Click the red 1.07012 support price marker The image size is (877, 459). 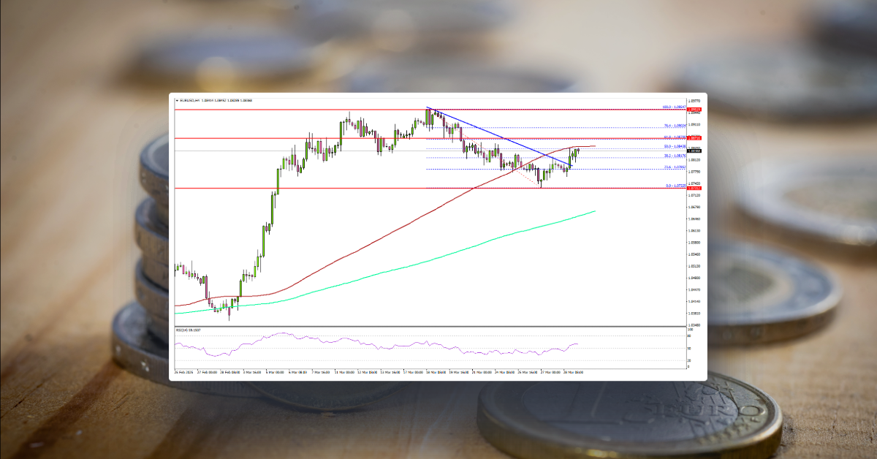pyautogui.click(x=694, y=188)
